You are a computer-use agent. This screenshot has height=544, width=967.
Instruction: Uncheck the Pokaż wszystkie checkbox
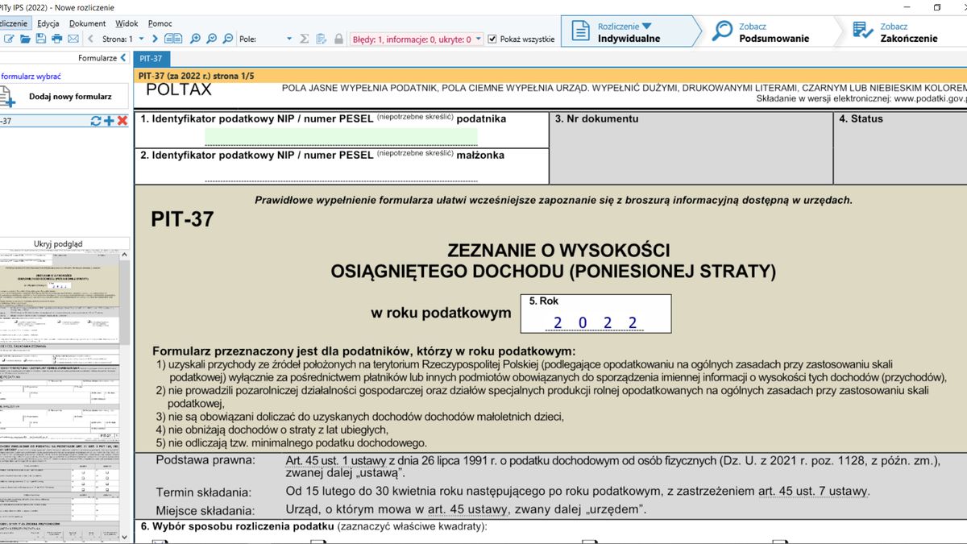tap(492, 38)
